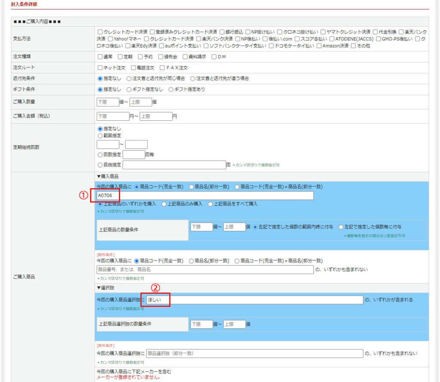The width and height of the screenshot is (440, 382).
Task: Enable the auポイント支払い checkbox
Action: click(x=162, y=46)
